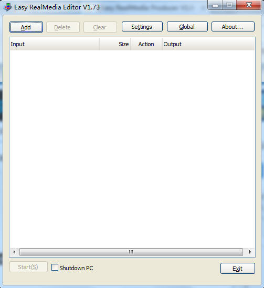Click the horizontal scrollbar right arrow
Image resolution: width=264 pixels, height=288 pixels.
point(250,252)
